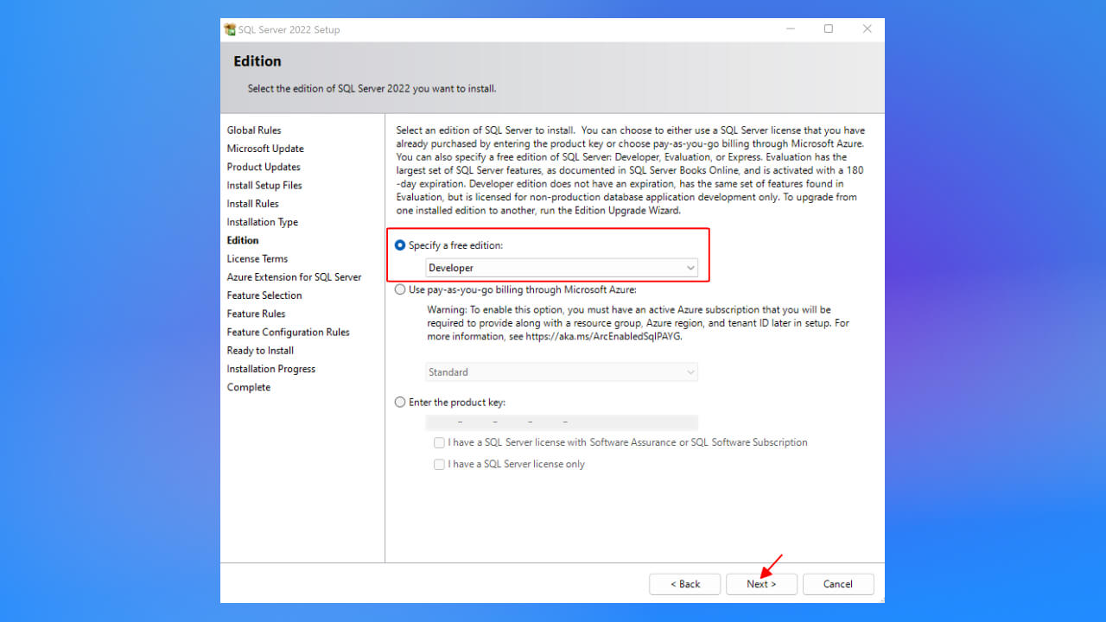The height and width of the screenshot is (622, 1106).
Task: Select Installation Type step
Action: click(x=263, y=222)
